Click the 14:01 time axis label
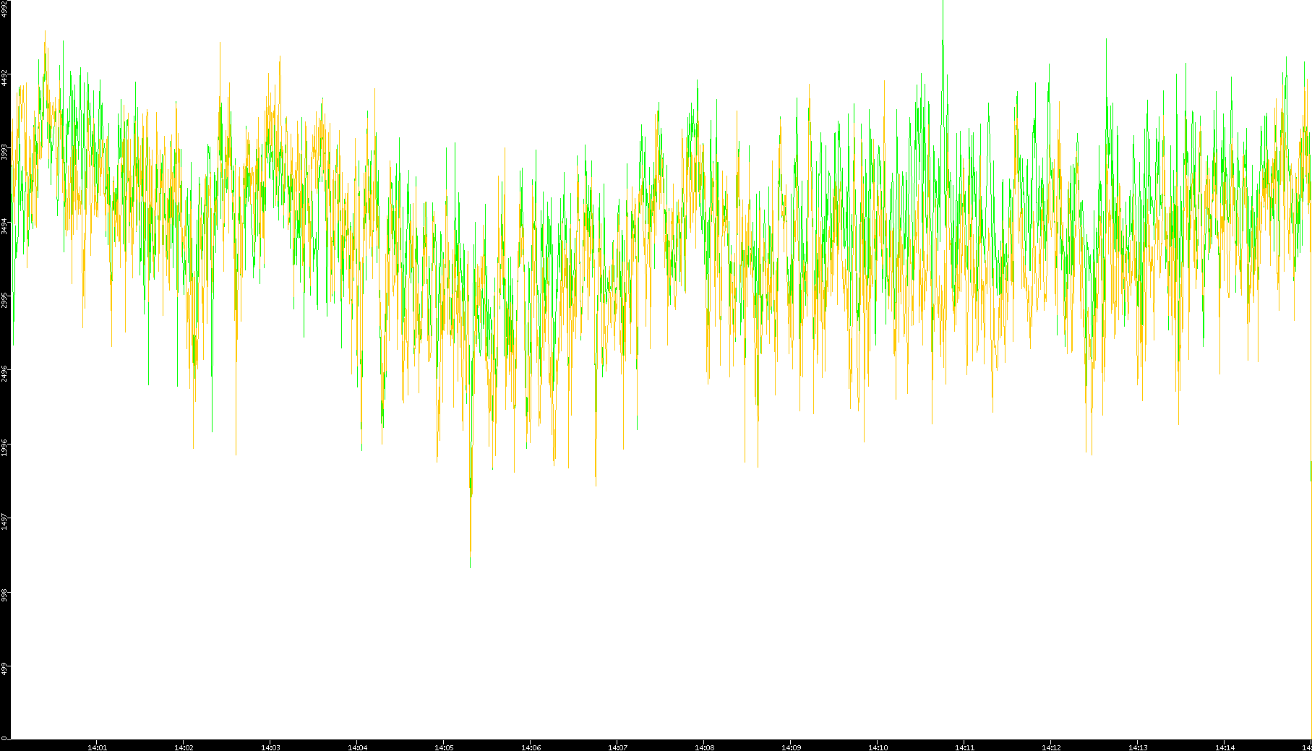Viewport: 1312px width, 751px height. [97, 747]
